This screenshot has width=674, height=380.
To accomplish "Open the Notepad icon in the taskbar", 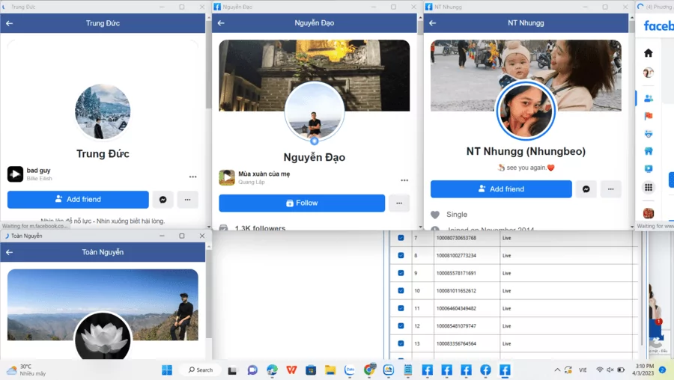I will pos(408,370).
